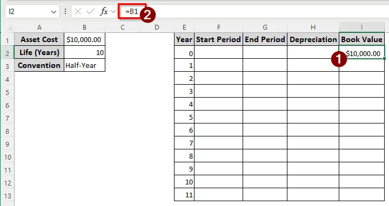Select column D header
The image size is (389, 206).
coord(157,28)
